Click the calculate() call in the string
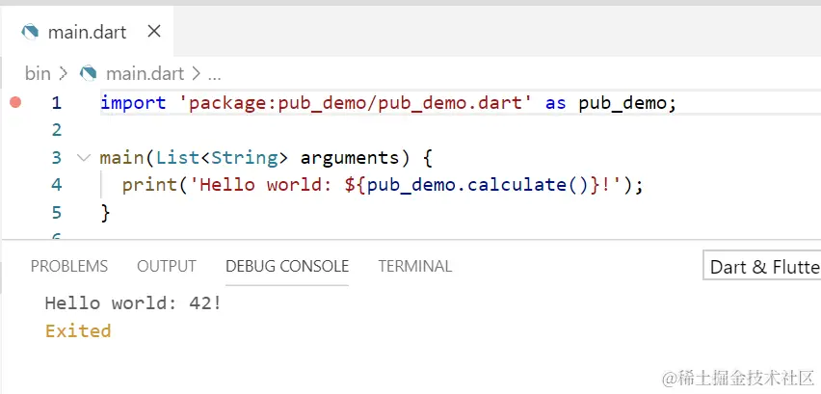 point(530,185)
